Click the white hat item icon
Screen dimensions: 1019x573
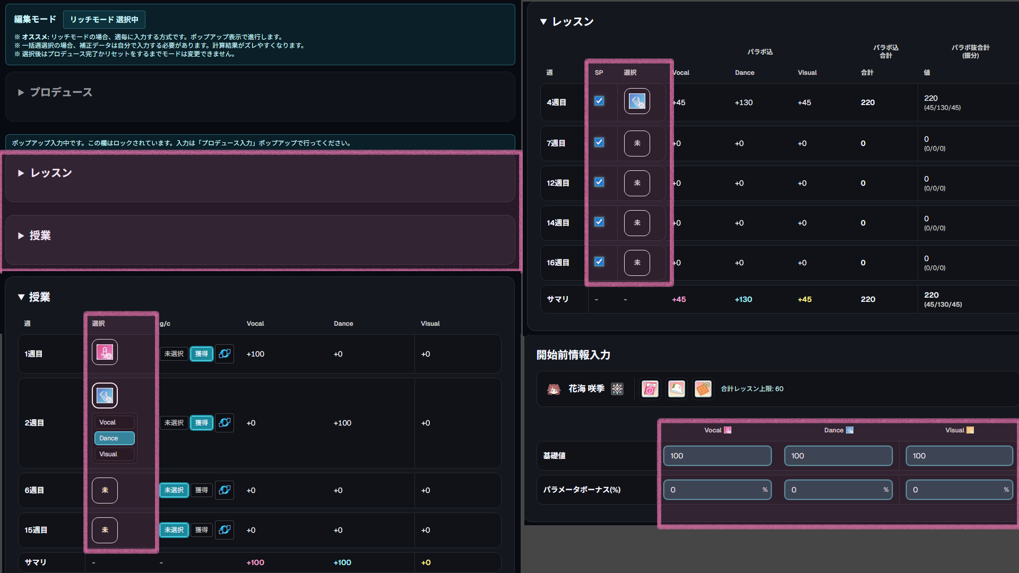pyautogui.click(x=676, y=389)
